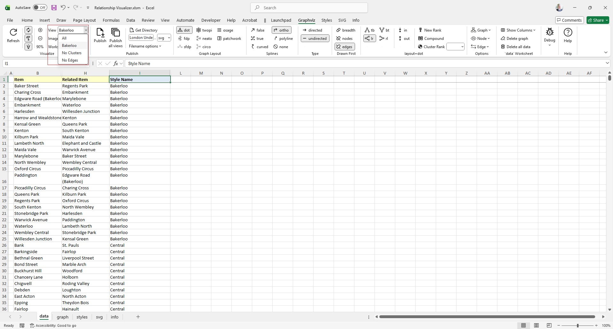Click the zoom slider in status bar
This screenshot has height=329, width=613.
578,325
